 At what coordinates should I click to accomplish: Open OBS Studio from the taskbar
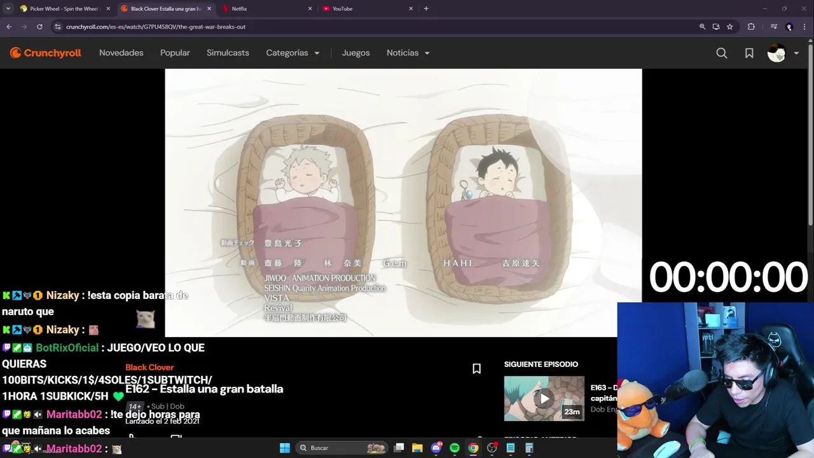492,448
